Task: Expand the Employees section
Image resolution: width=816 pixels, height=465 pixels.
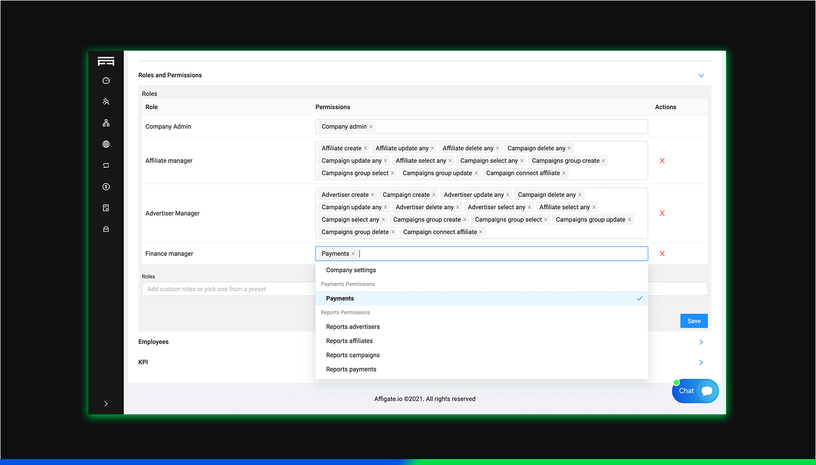Action: (701, 342)
